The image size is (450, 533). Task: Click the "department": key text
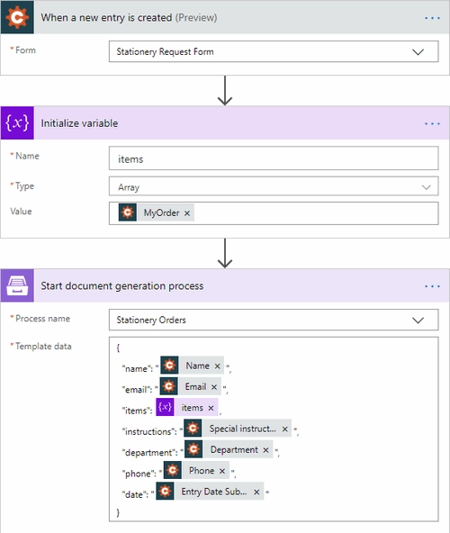click(x=150, y=453)
